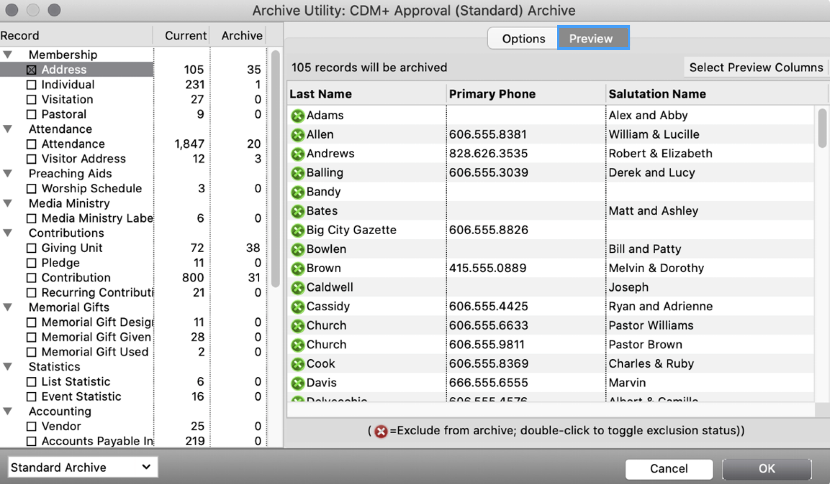
Task: Collapse the Contributions section triangle
Action: tap(7, 233)
